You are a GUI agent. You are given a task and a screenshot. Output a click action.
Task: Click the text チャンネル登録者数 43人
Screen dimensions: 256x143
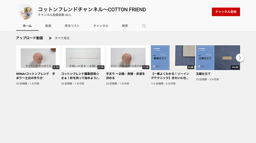[x=55, y=15]
